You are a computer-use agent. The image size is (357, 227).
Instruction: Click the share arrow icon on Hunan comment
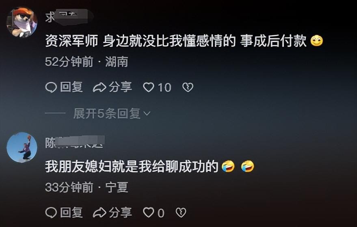[x=100, y=87]
